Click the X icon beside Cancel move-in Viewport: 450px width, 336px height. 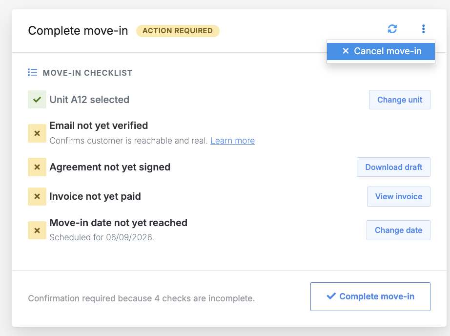click(346, 51)
